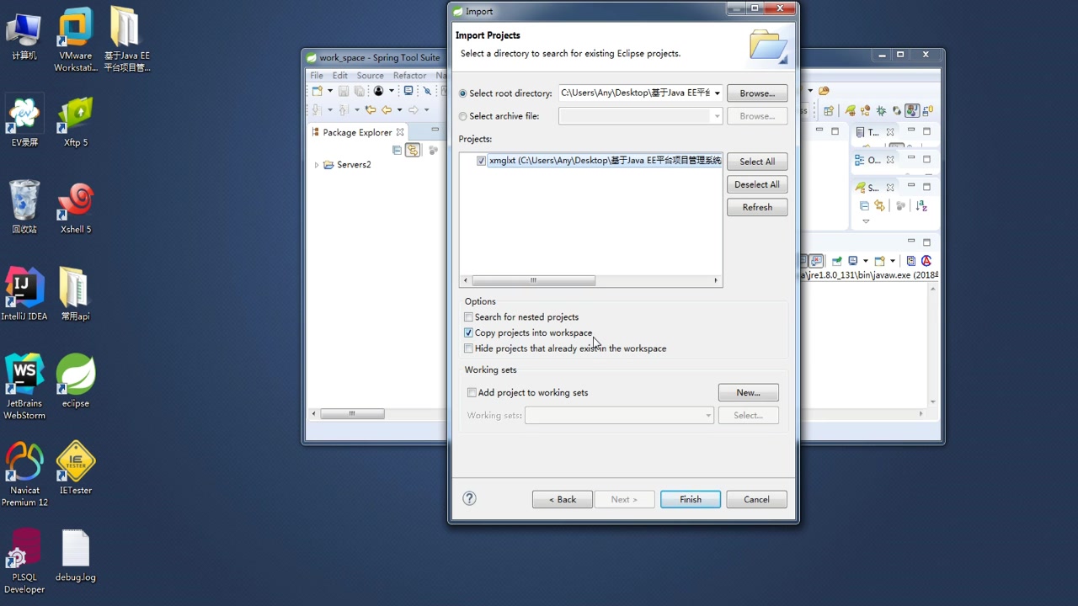Open the Forward navigation history dropdown
This screenshot has height=606, width=1078.
[427, 109]
